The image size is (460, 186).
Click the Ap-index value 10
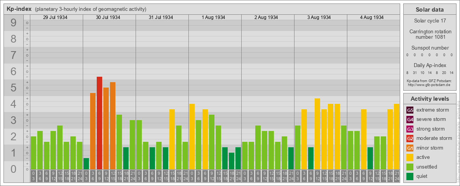[422, 72]
